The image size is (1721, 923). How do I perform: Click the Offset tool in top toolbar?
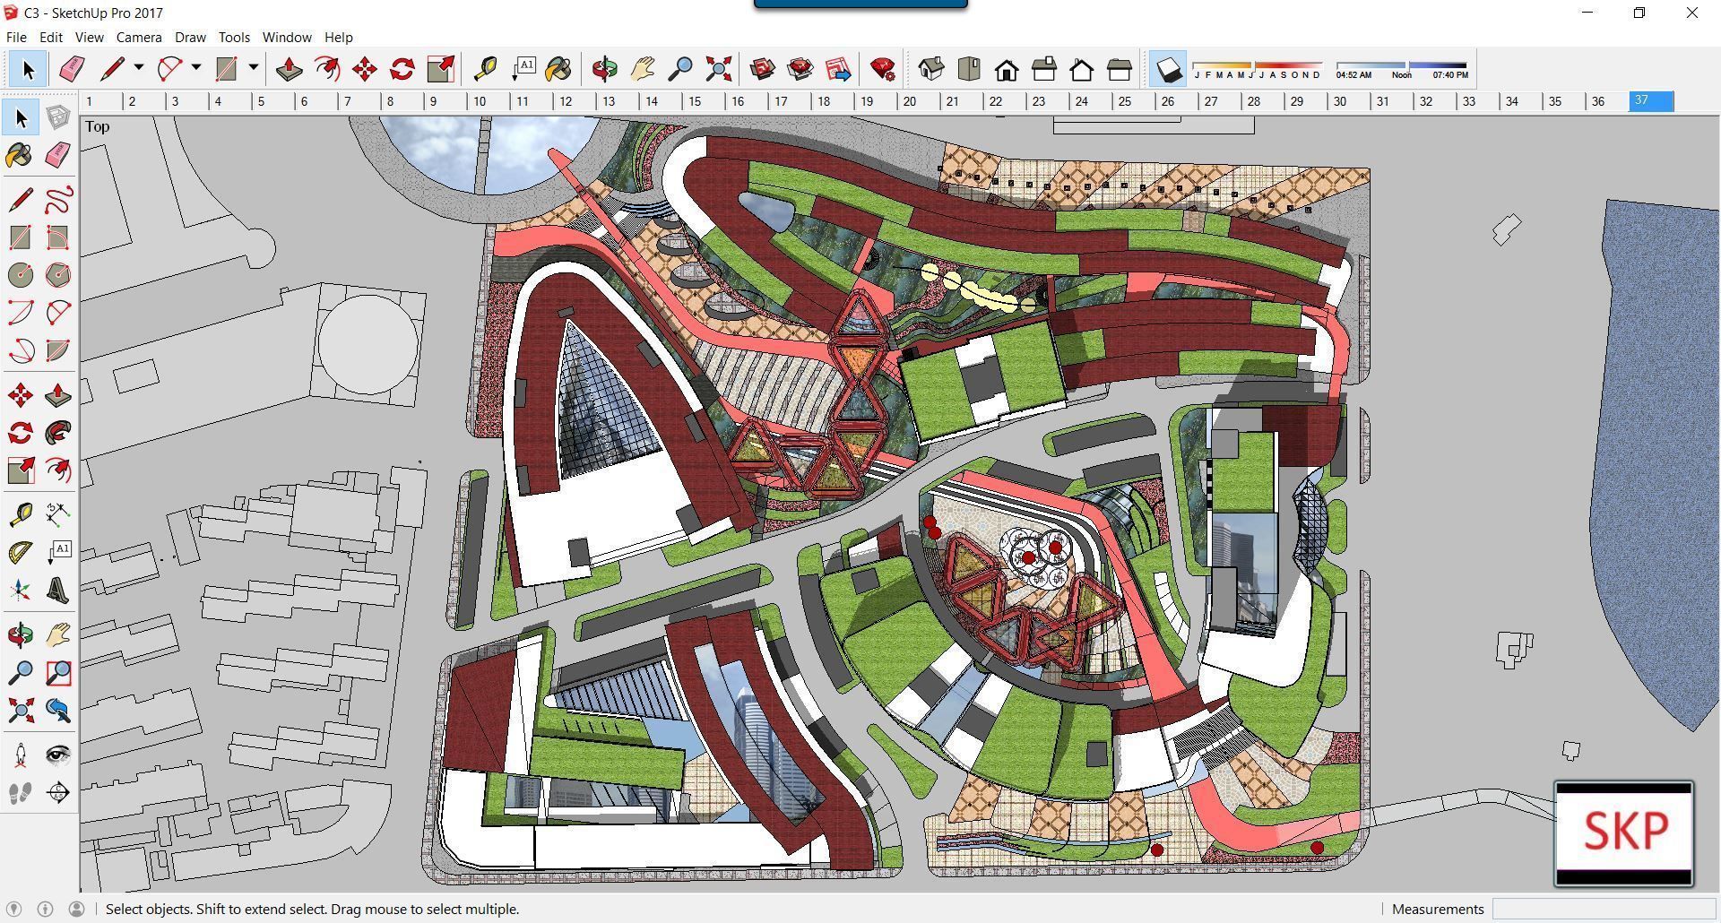[327, 69]
